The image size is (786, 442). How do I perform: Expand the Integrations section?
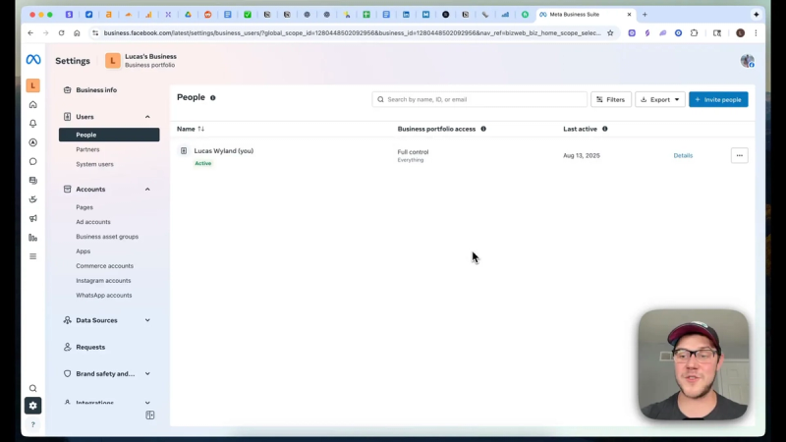pyautogui.click(x=147, y=403)
